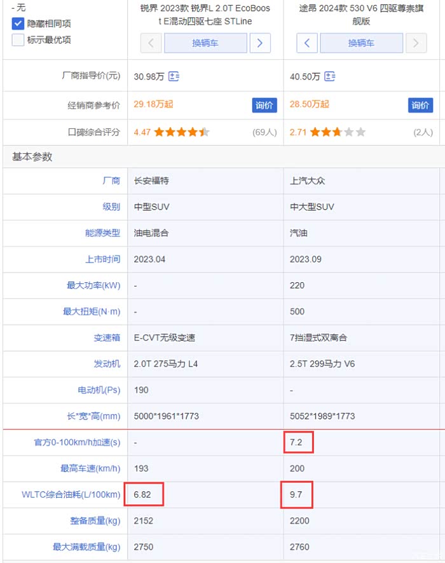The width and height of the screenshot is (445, 563).
Task: Enable the 标示最优项 checkbox
Action: tap(18, 40)
